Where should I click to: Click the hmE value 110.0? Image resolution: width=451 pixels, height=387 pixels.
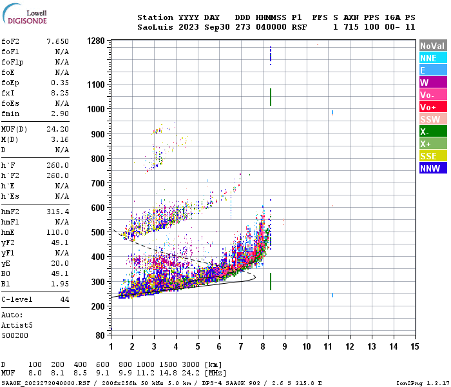pyautogui.click(x=58, y=232)
